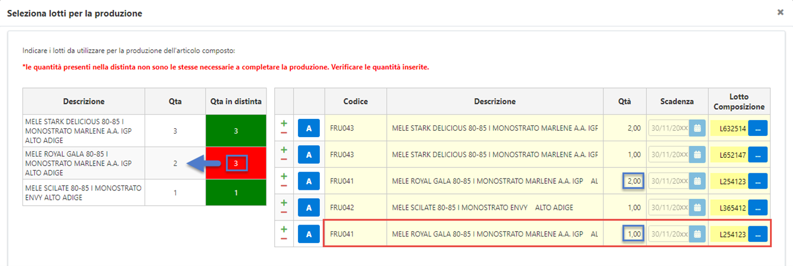Image resolution: width=793 pixels, height=266 pixels.
Task: Open calendar picker on L365412 row
Action: [x=697, y=207]
